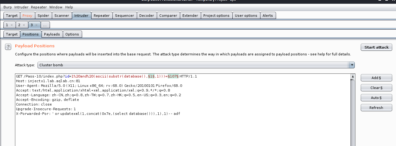396x146 pixels.
Task: Open the Repeater menu
Action: pyautogui.click(x=39, y=7)
